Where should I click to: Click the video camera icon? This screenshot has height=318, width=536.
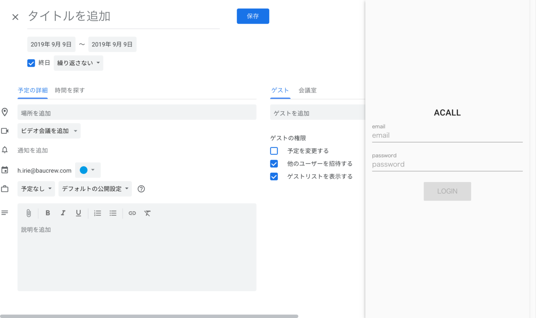click(5, 131)
